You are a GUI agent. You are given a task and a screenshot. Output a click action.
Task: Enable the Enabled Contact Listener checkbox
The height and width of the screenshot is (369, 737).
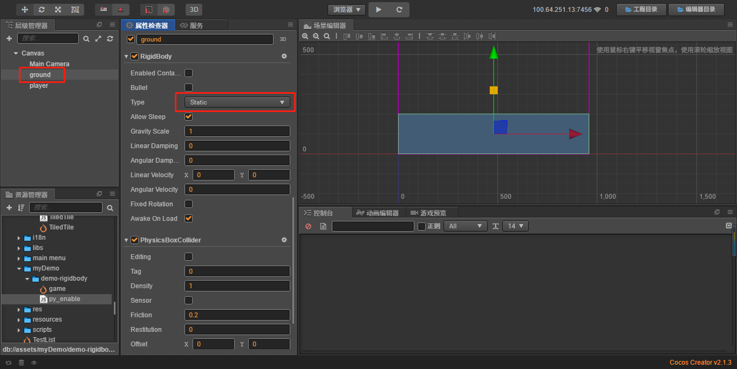pyautogui.click(x=189, y=73)
